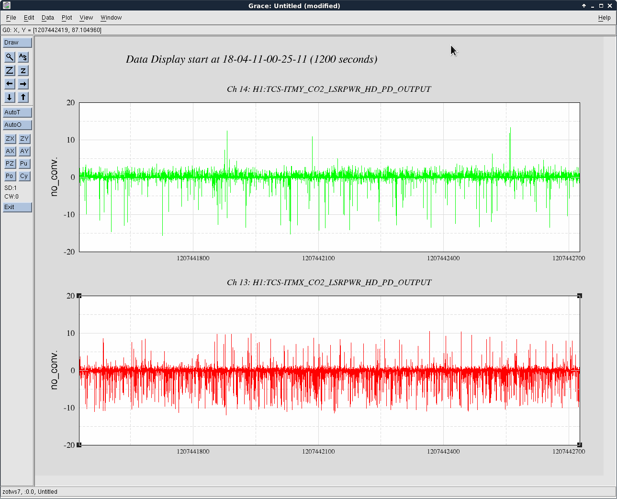Click the AutoO button
Viewport: 617px width, 499px height.
(17, 125)
